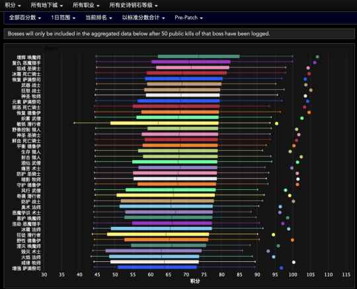Click the white 戒律 牧师 box bar
This screenshot has width=357, height=289.
(x=155, y=262)
